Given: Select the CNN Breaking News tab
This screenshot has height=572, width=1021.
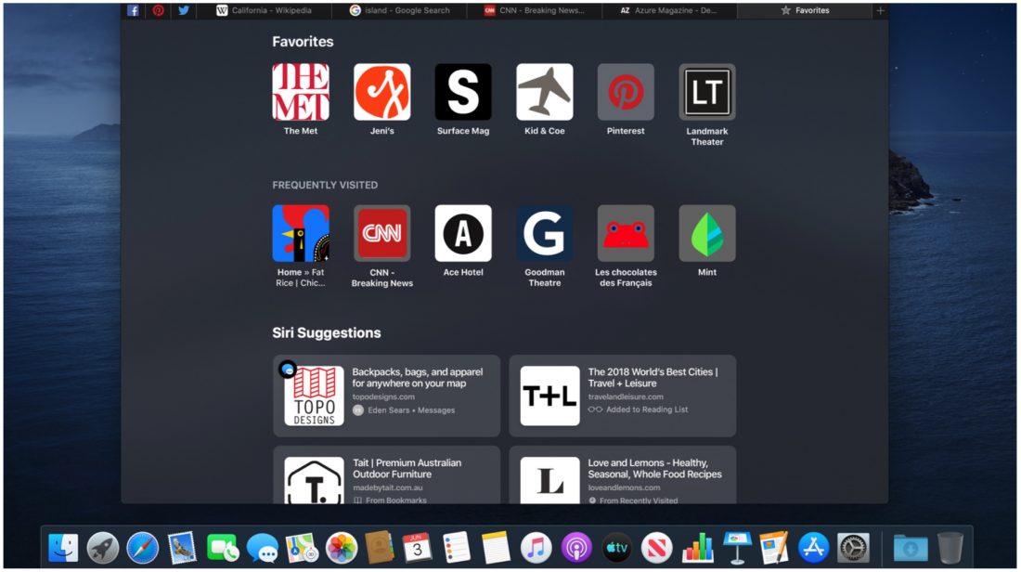Looking at the screenshot, I should [x=540, y=11].
